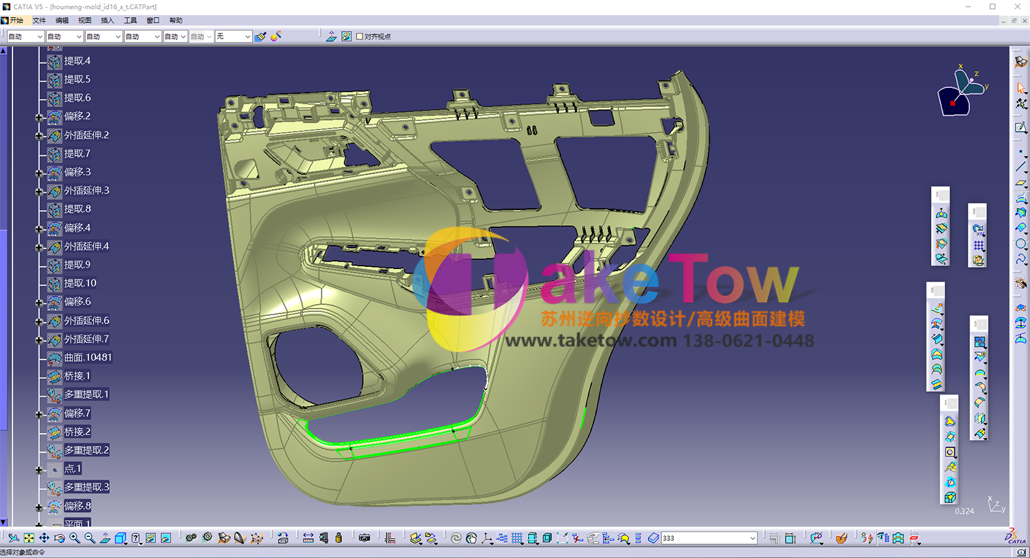1030x558 pixels.
Task: Click the axis system icon in bottom toolbar
Action: tap(487, 538)
